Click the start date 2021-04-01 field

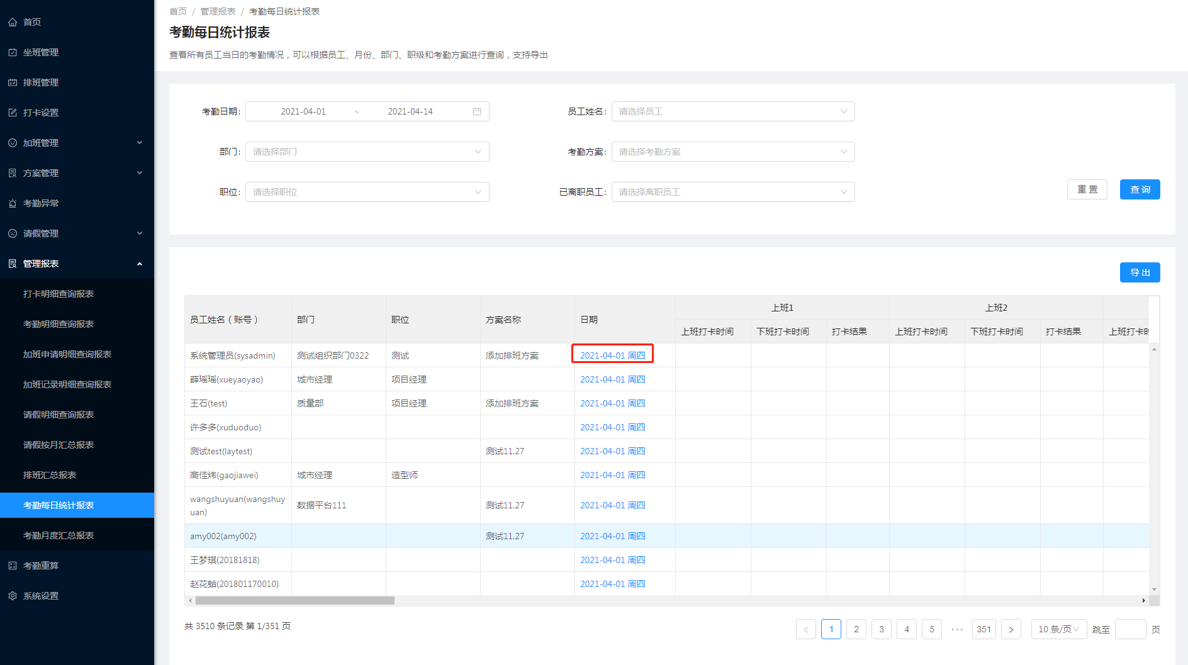pyautogui.click(x=303, y=111)
